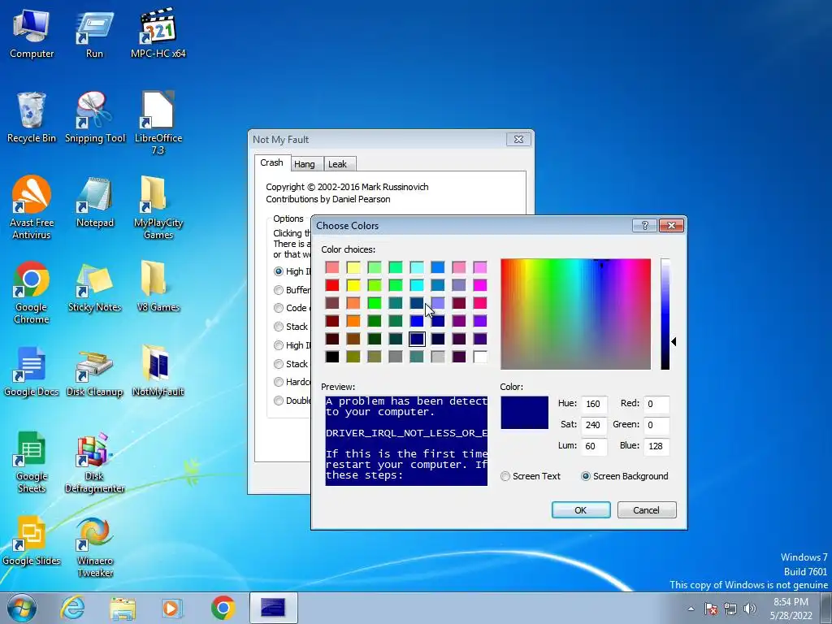
Task: Open Sticky Notes desktop shortcut
Action: click(94, 287)
